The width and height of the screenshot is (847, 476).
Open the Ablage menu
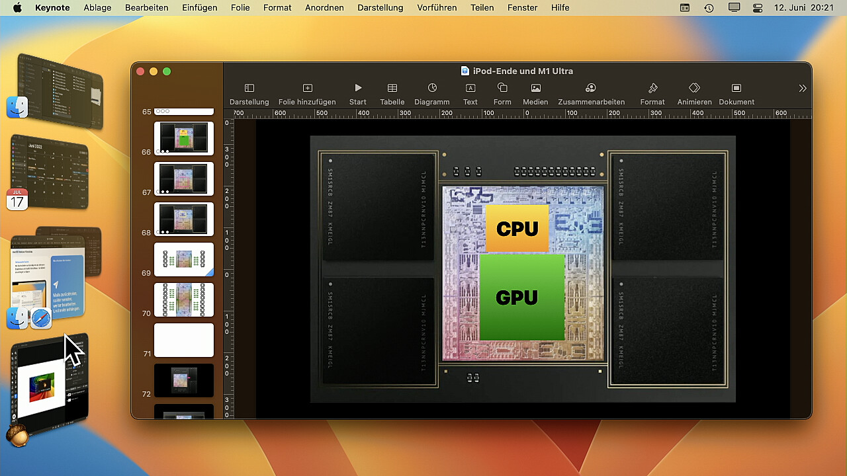pyautogui.click(x=97, y=8)
